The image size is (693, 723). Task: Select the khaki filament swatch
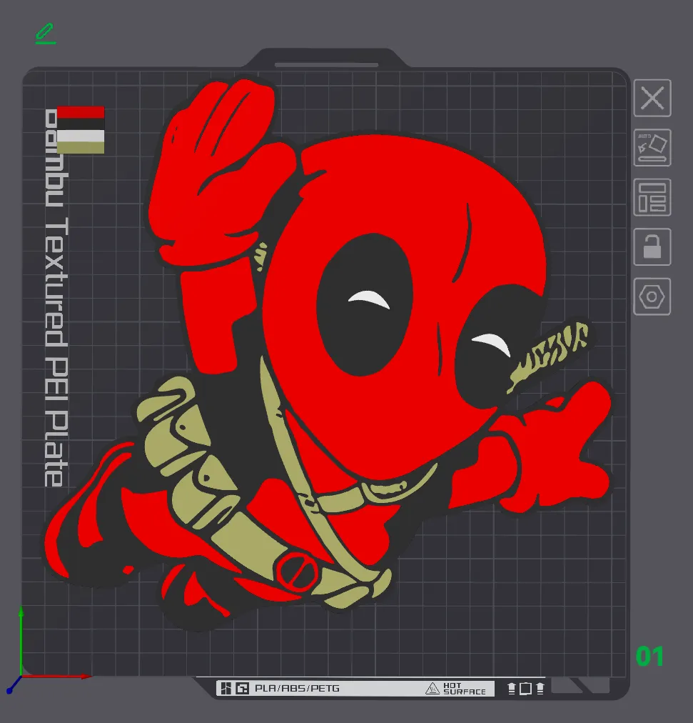pos(82,146)
